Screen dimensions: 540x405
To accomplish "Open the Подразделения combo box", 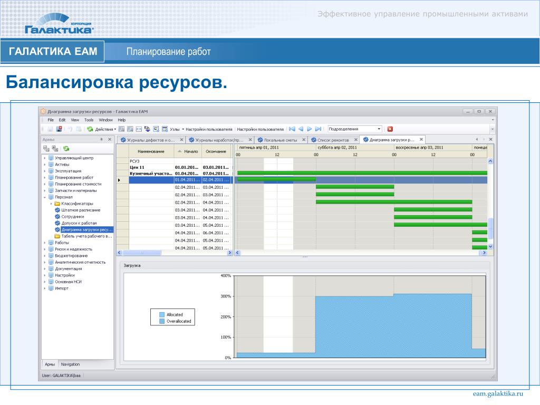I will tap(379, 129).
